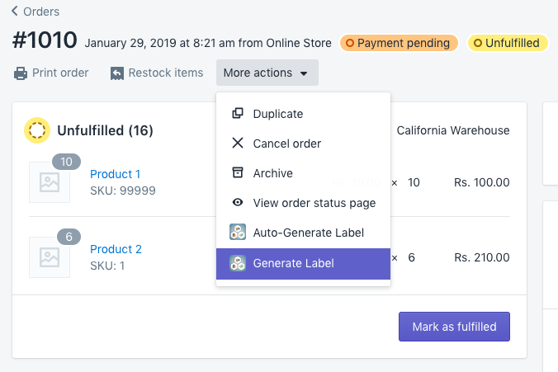Screen dimensions: 558x372
Task: Click the Auto-Generate Label app icon
Action: click(238, 233)
